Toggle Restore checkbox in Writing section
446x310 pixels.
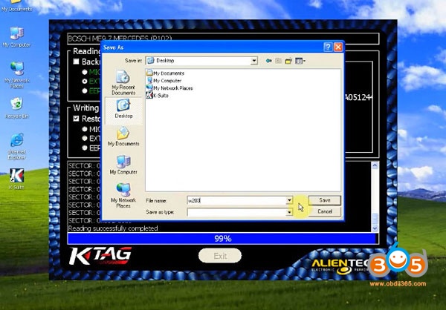tap(76, 119)
